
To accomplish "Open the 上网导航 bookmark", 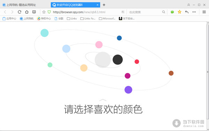I will [26, 19].
